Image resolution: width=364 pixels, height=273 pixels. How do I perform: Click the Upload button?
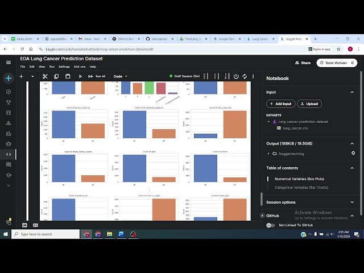pyautogui.click(x=309, y=104)
